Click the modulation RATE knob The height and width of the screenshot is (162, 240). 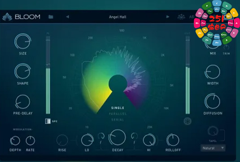tap(31, 141)
